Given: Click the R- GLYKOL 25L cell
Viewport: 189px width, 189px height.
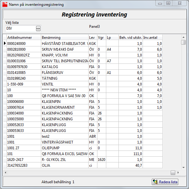Looking at the screenshot, I should tap(65, 159).
